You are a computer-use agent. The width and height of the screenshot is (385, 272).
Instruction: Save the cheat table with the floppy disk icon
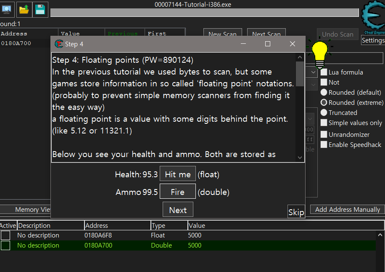(x=40, y=9)
